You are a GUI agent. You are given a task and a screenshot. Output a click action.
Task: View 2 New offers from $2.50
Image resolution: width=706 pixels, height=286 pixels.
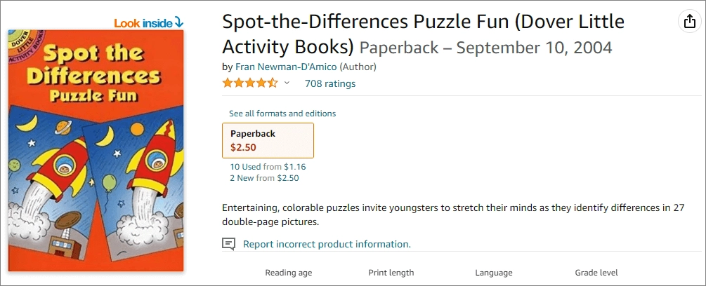pos(264,178)
